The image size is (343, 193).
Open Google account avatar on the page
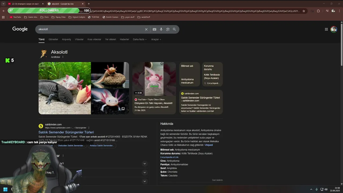click(334, 29)
